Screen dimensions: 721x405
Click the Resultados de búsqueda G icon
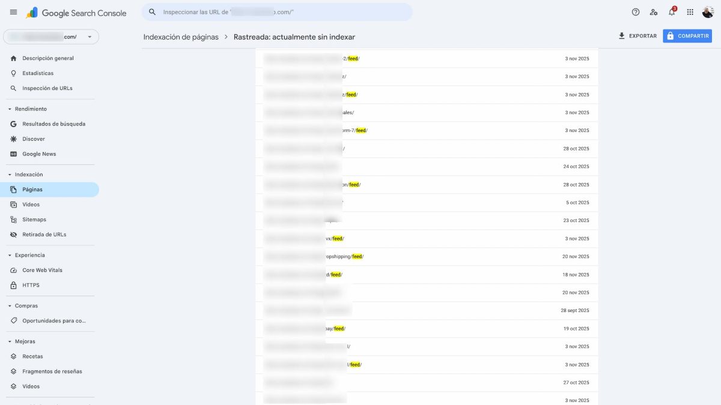click(x=13, y=124)
